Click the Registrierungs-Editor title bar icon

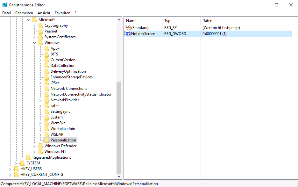[4, 5]
